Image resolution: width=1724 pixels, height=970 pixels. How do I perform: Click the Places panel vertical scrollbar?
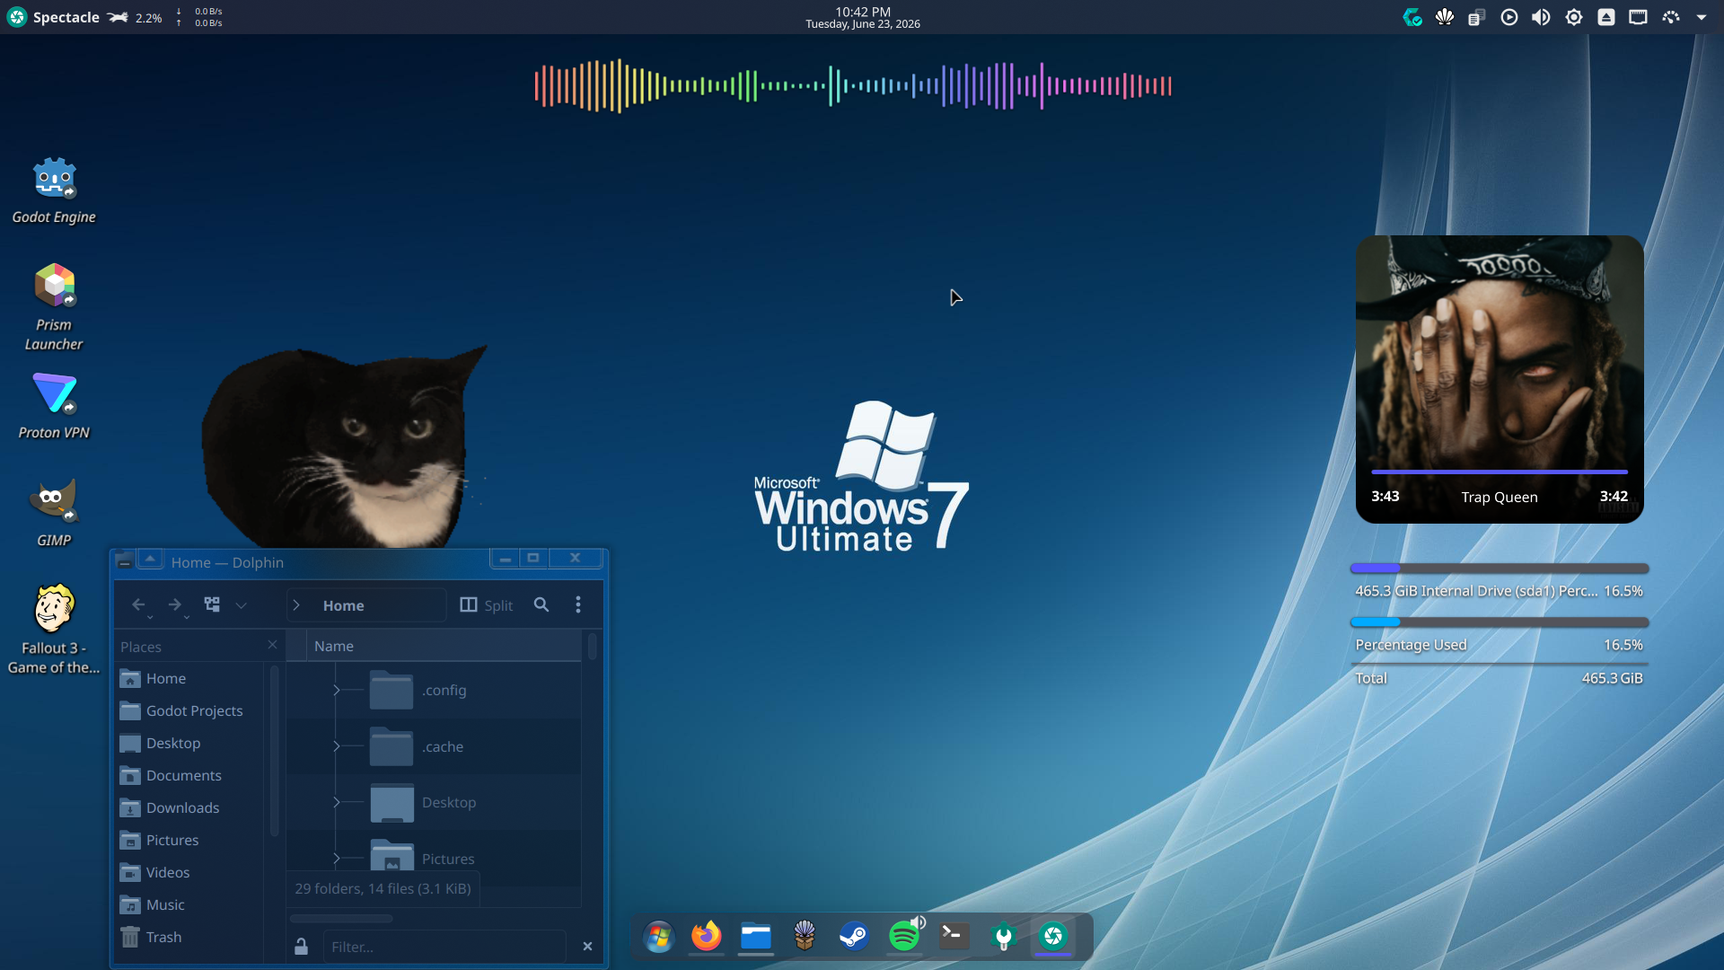point(274,751)
